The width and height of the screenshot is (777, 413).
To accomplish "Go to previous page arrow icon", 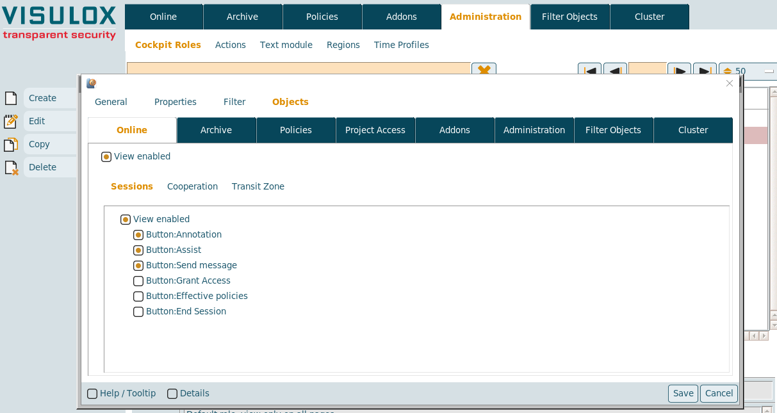I will pos(615,70).
